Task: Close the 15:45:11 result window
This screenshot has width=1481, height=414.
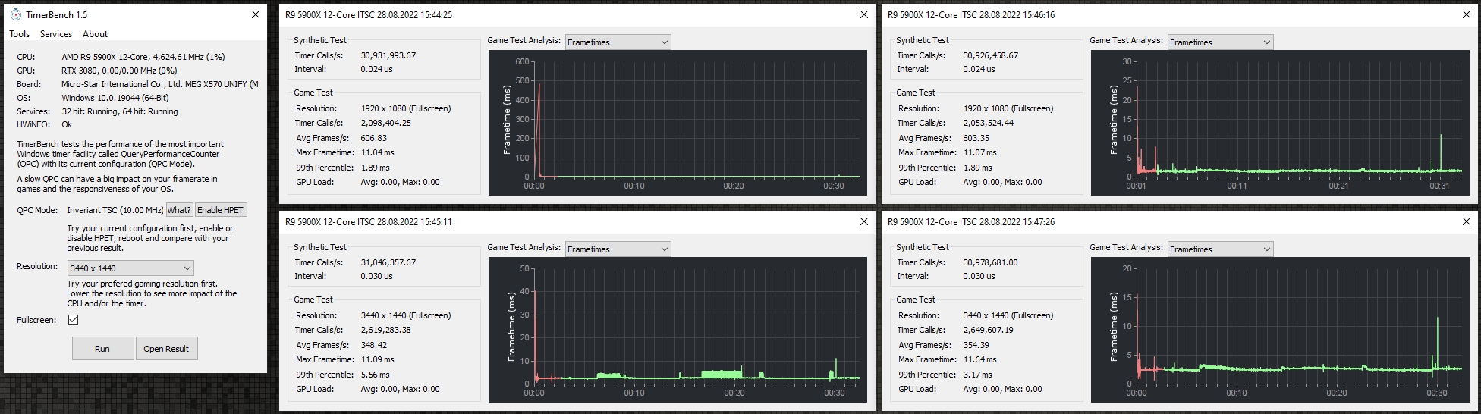Action: (864, 221)
